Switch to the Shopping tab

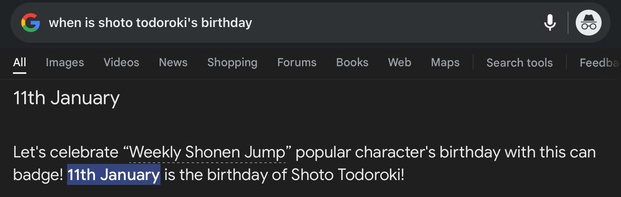(x=232, y=63)
